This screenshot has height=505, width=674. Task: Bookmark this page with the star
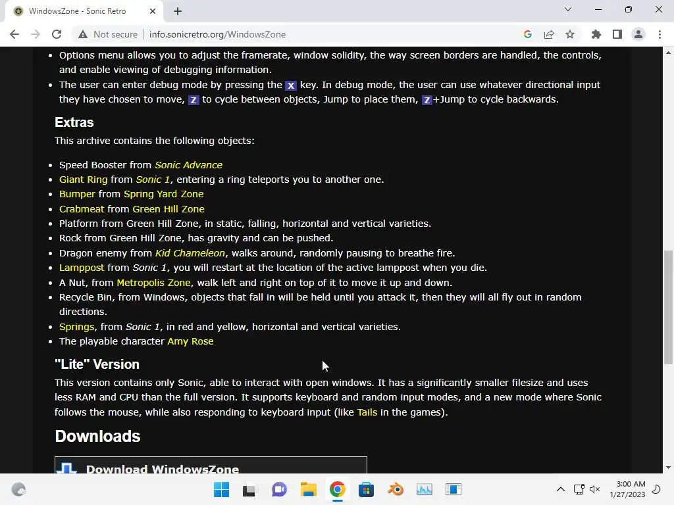570,34
